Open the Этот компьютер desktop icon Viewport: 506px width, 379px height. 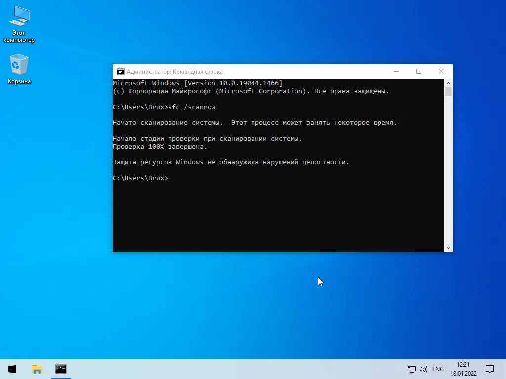[x=19, y=25]
